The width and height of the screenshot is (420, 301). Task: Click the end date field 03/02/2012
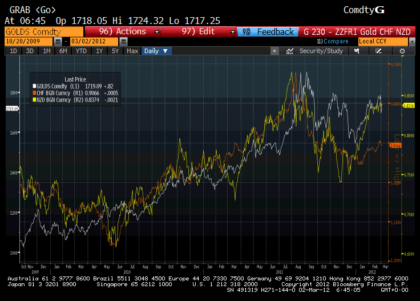(94, 42)
